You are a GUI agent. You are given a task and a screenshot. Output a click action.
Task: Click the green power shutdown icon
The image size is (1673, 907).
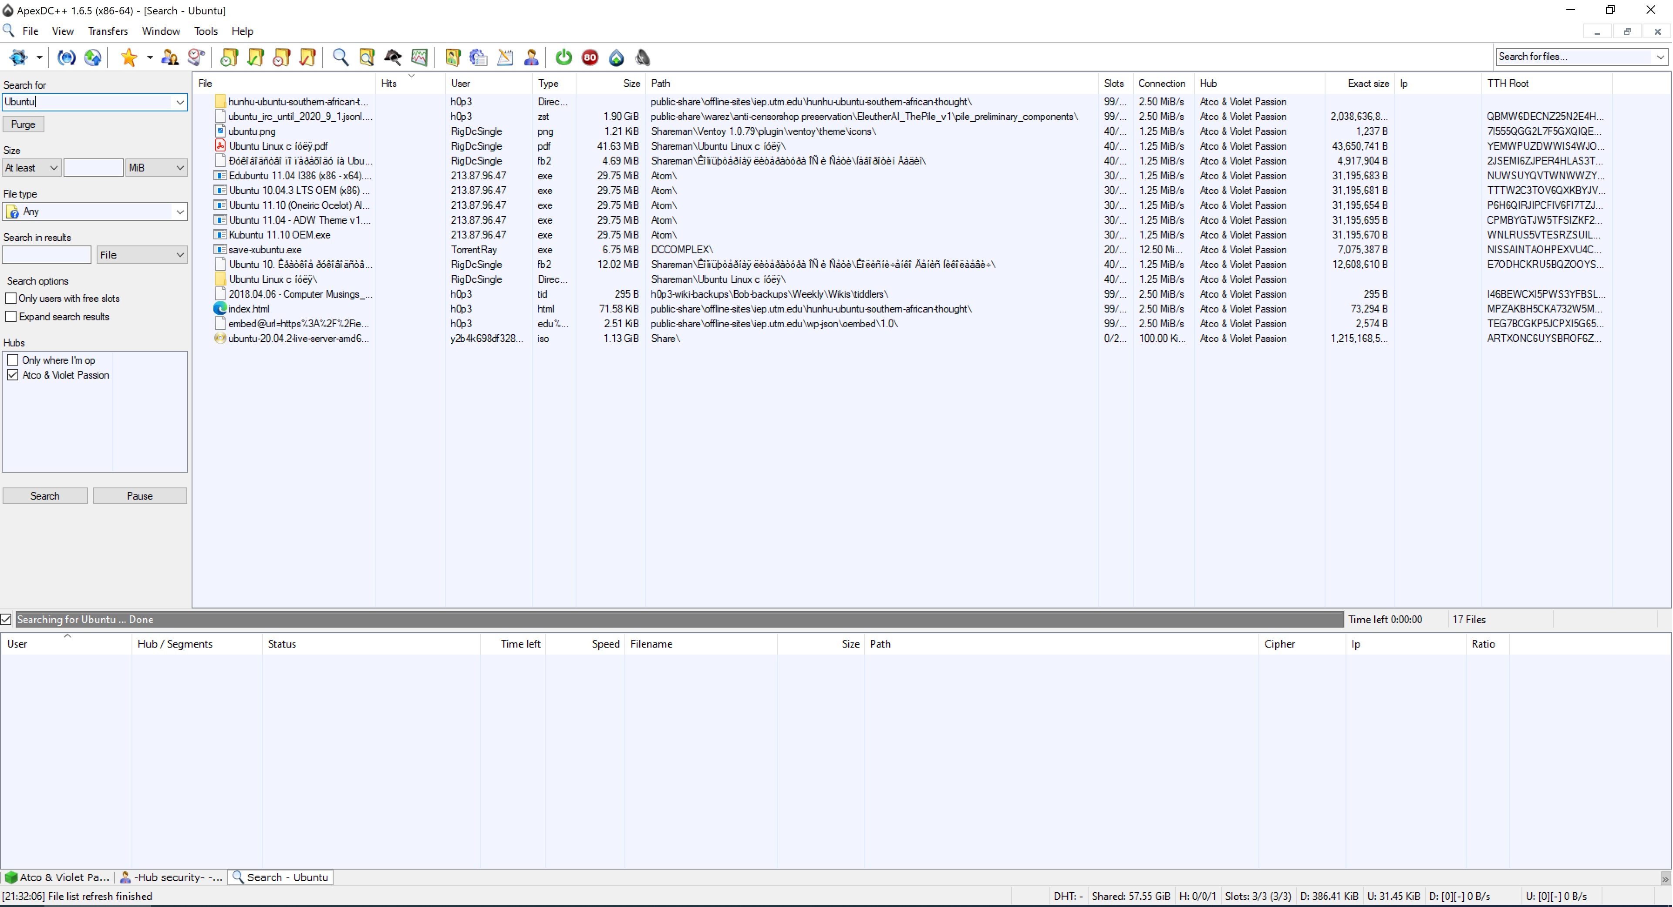pos(564,58)
